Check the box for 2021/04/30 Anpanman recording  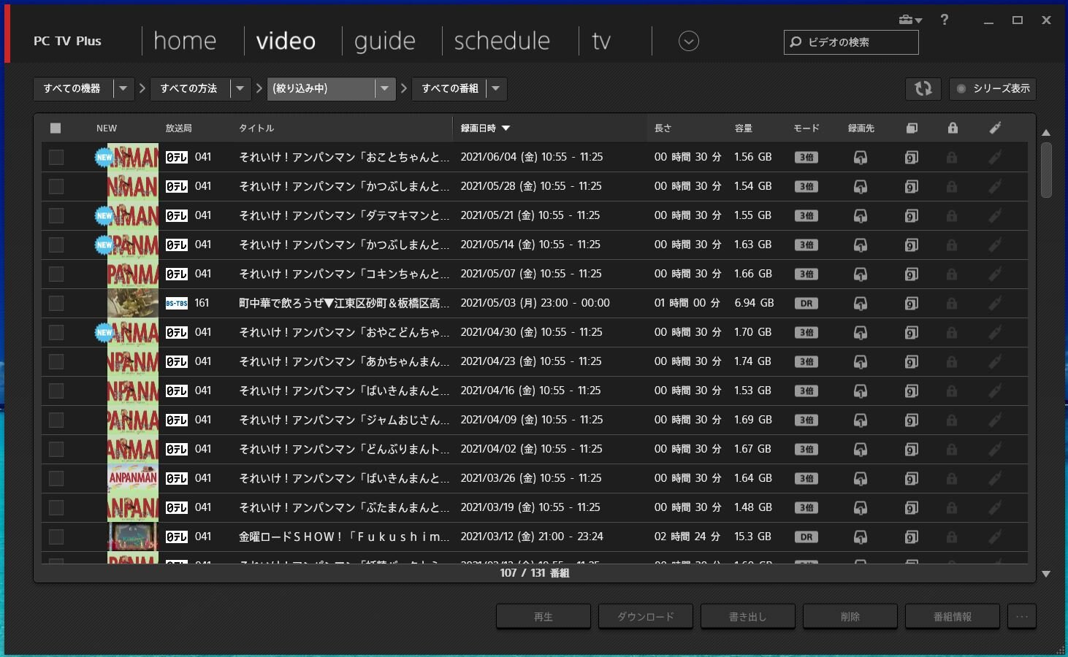56,332
